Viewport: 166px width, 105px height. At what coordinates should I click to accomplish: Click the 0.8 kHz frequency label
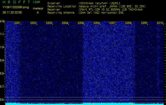pyautogui.click(x=2, y=73)
